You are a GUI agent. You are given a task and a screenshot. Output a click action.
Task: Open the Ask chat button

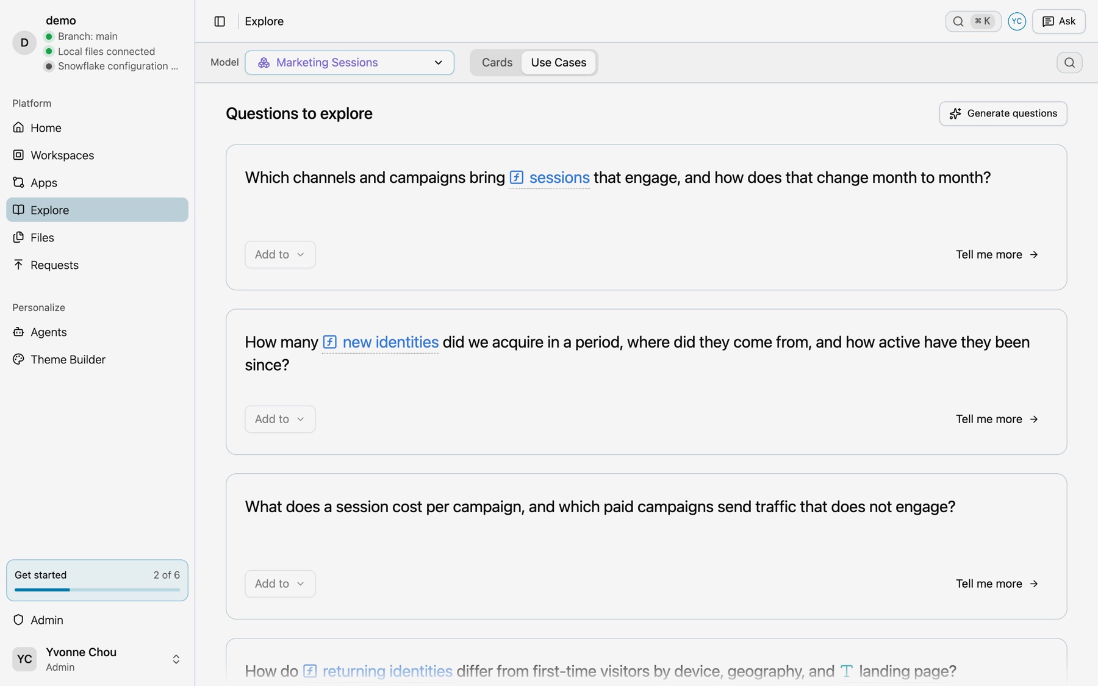pyautogui.click(x=1058, y=21)
